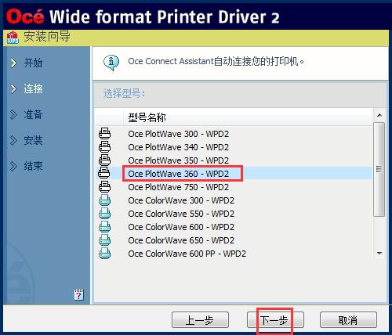The width and height of the screenshot is (392, 335).
Task: Click the 上一步 button
Action: pos(200,320)
